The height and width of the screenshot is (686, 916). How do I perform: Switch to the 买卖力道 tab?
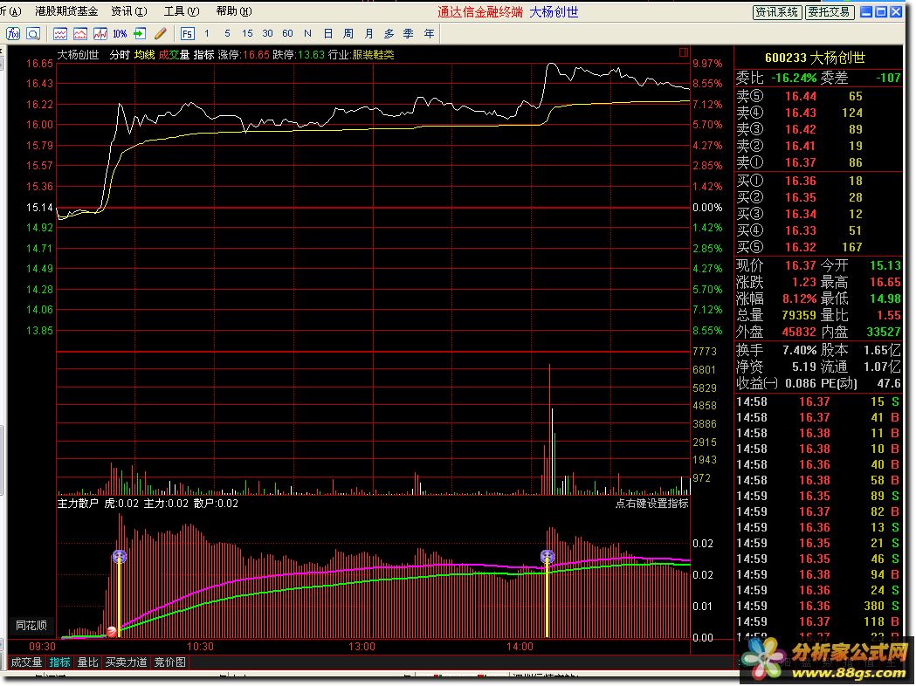127,662
